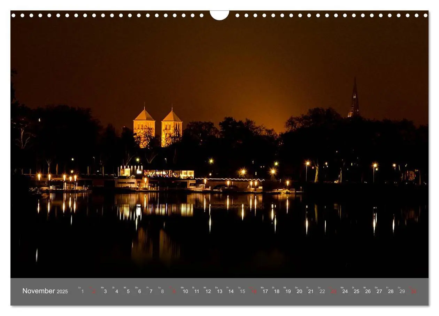Select date 27 in November strip

379,291
